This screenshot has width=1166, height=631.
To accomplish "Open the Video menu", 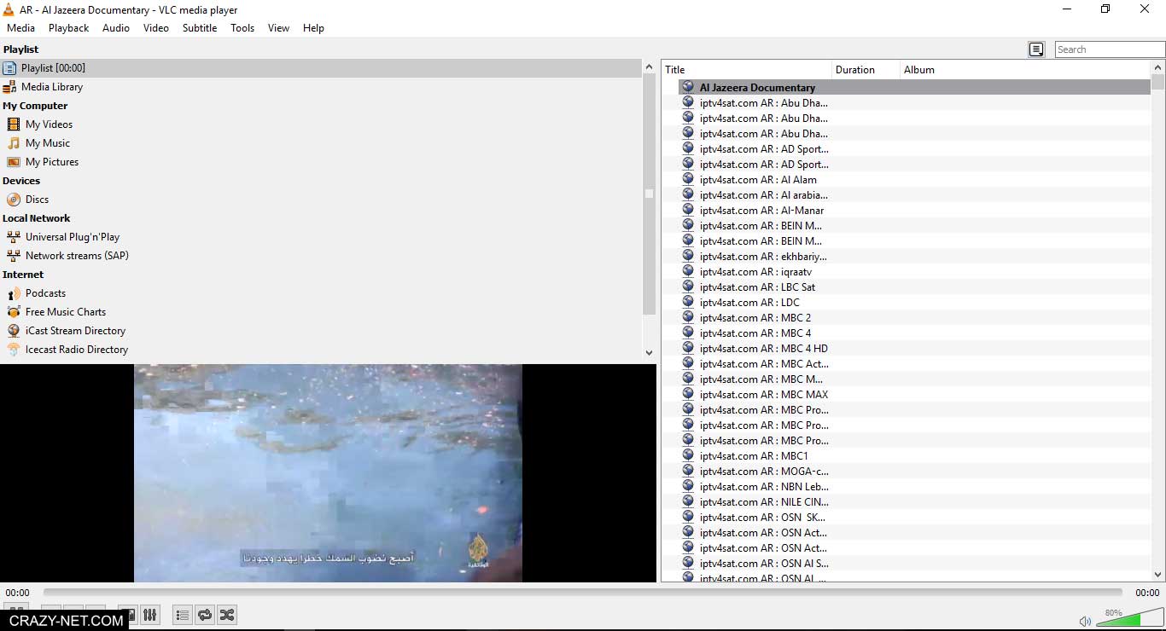I will click(x=156, y=28).
